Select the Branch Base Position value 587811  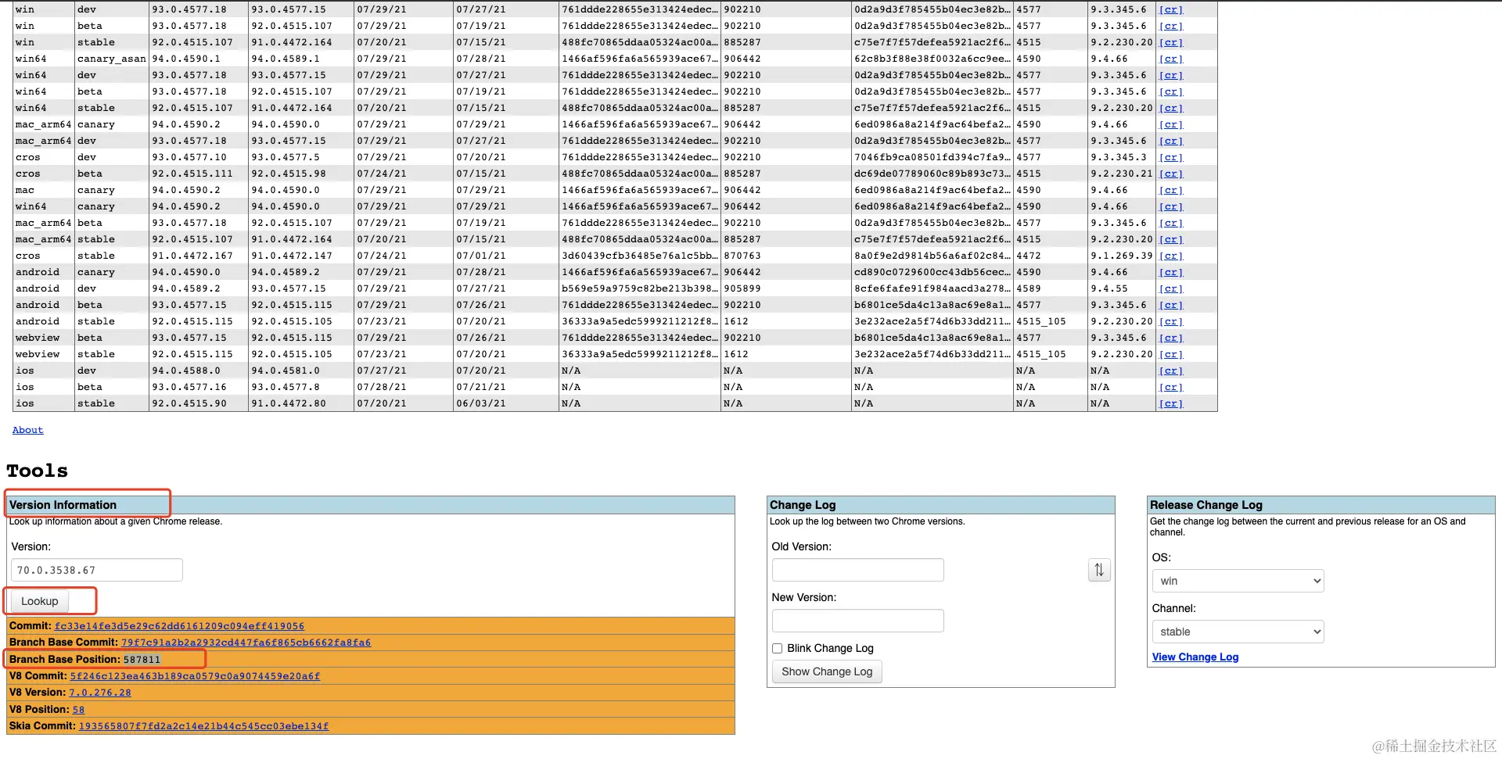click(x=142, y=660)
